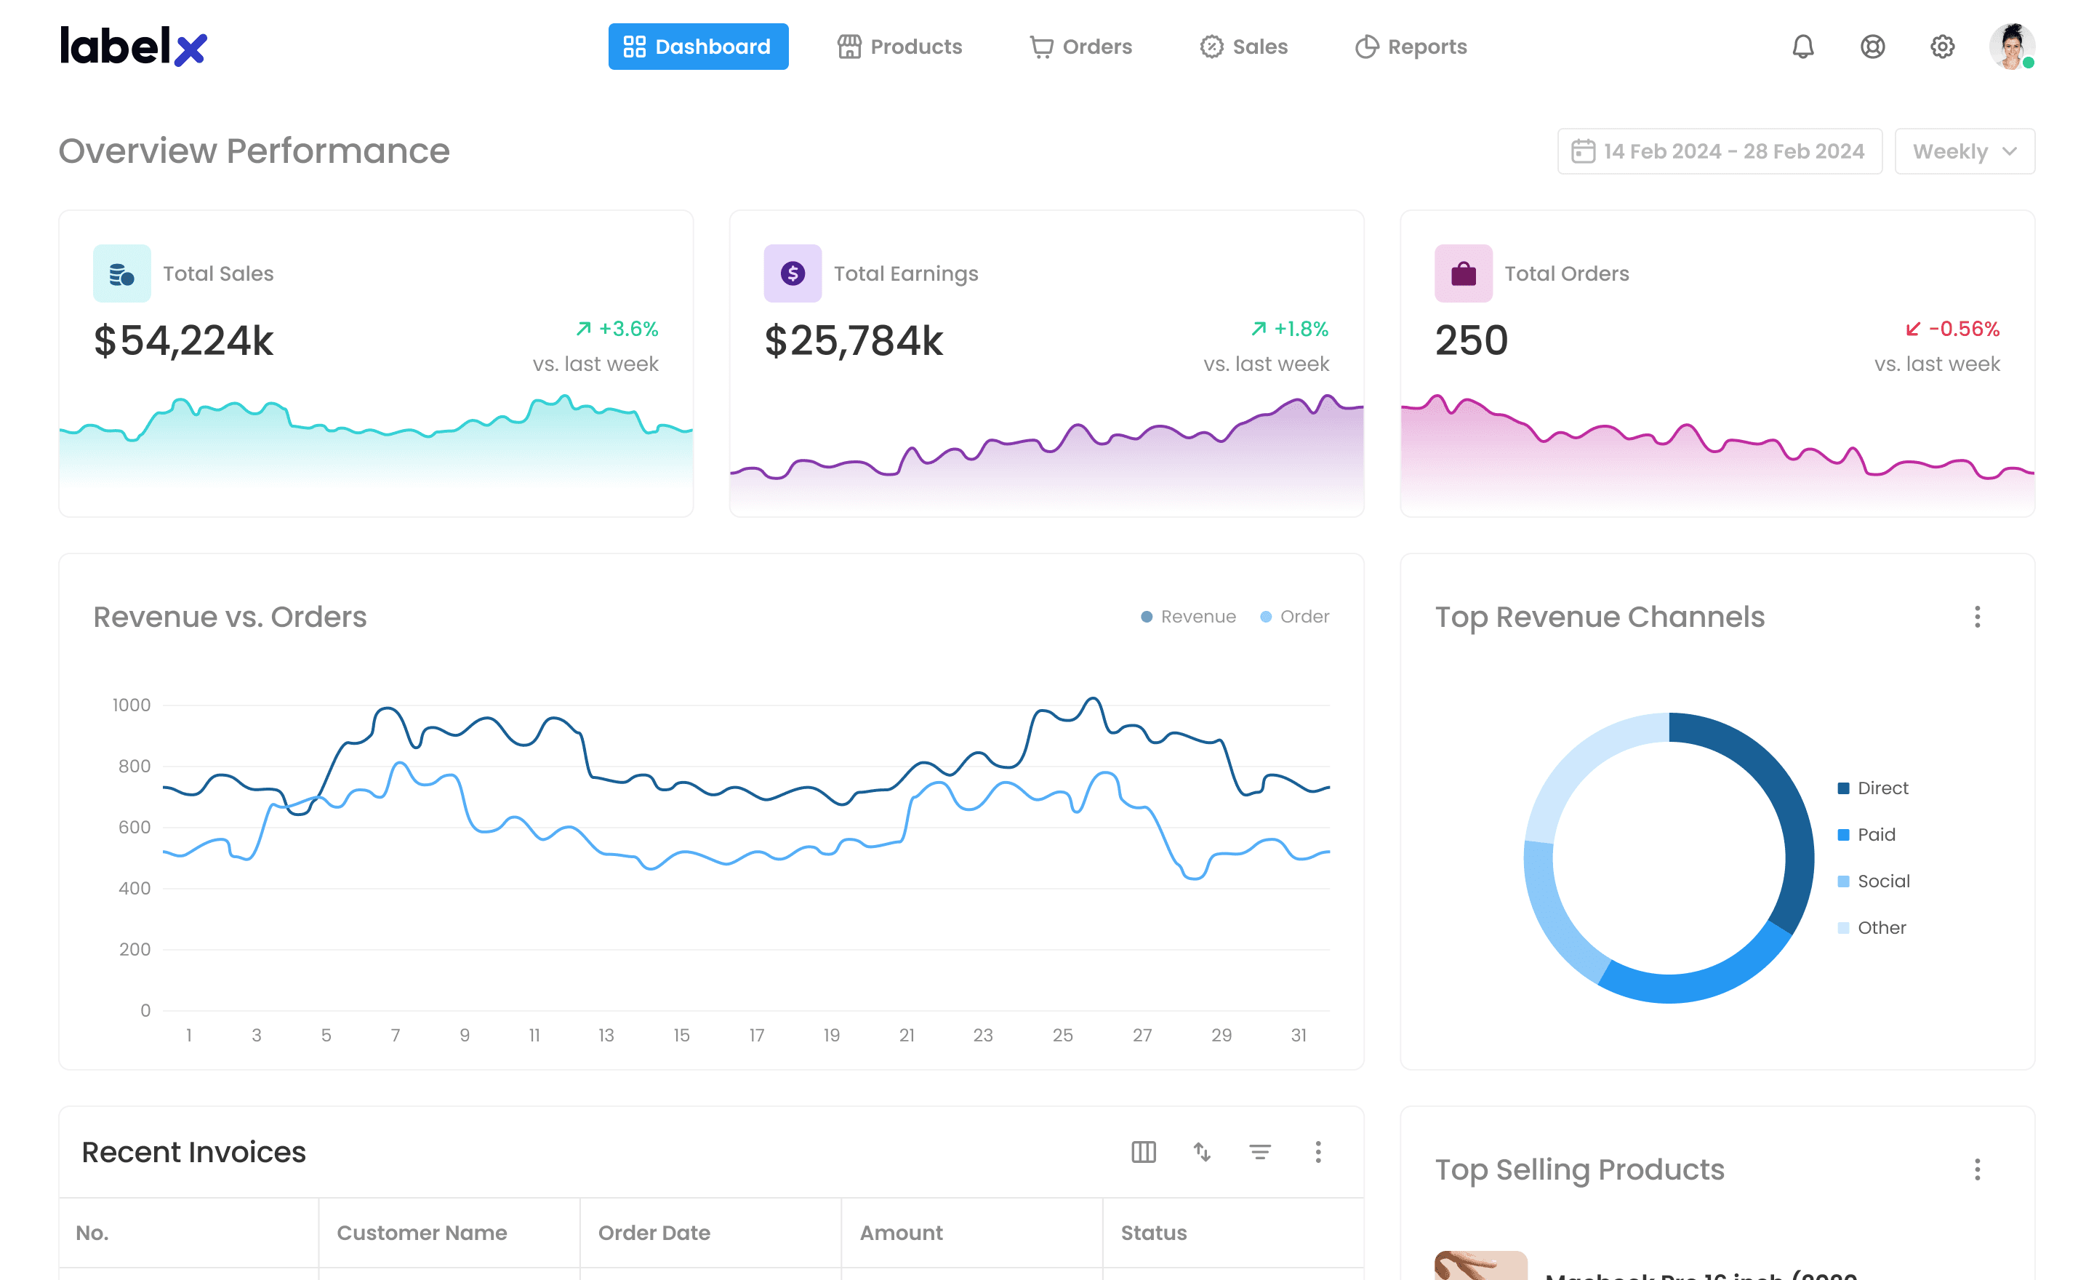Click the sort arrows in Recent Invoices

1202,1153
